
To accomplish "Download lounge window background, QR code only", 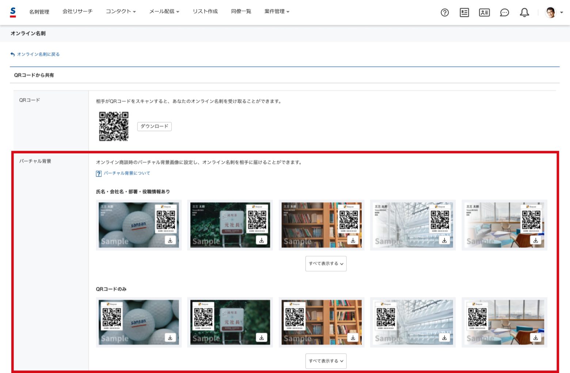I will [x=536, y=338].
